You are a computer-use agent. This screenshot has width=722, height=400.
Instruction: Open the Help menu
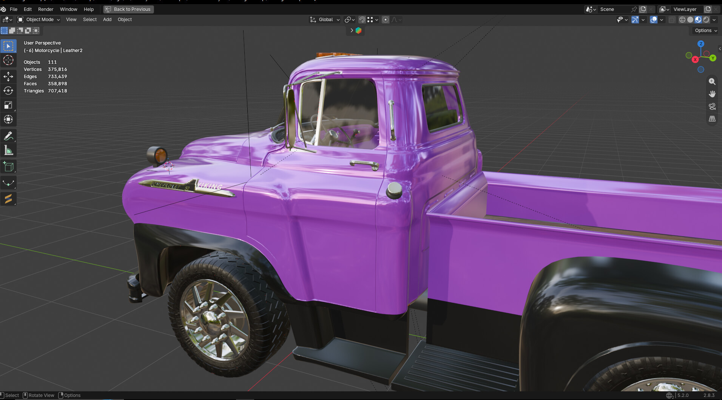pos(89,9)
